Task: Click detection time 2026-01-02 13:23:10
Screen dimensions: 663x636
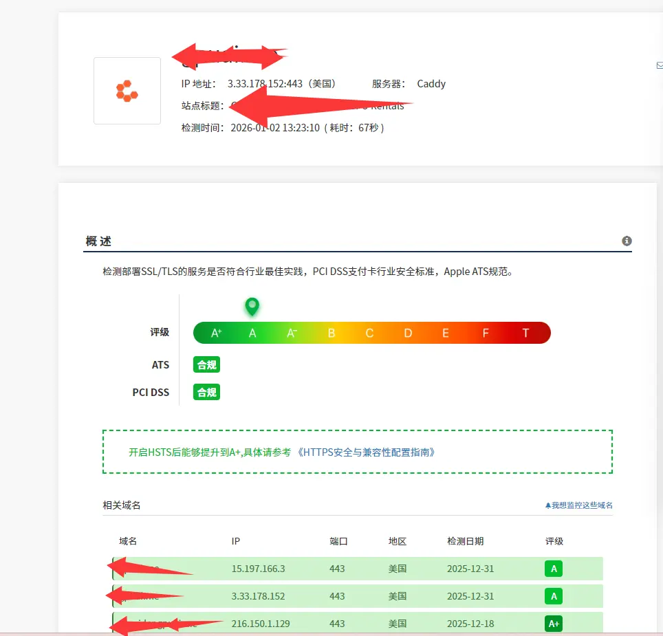Action: pos(275,128)
